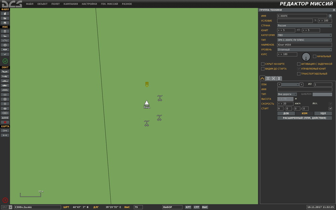Open the ОБЪЕКТ menu
The width and height of the screenshot is (336, 210).
pyautogui.click(x=42, y=4)
